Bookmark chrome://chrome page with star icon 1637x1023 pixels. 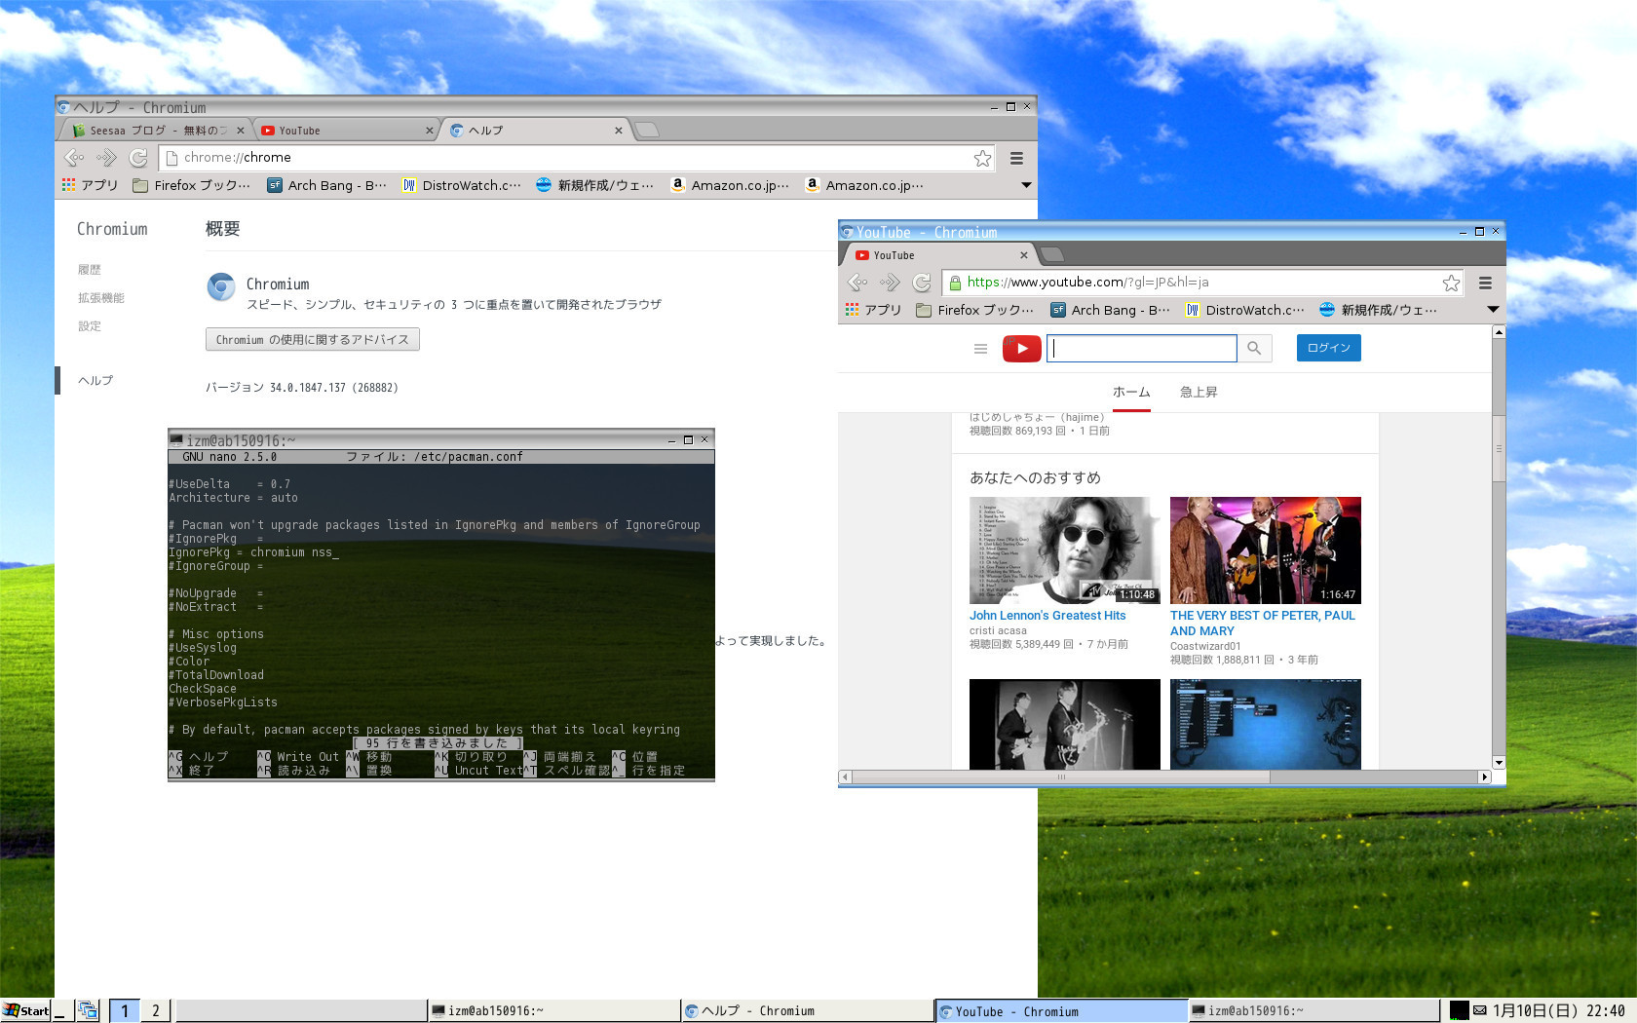(x=982, y=158)
